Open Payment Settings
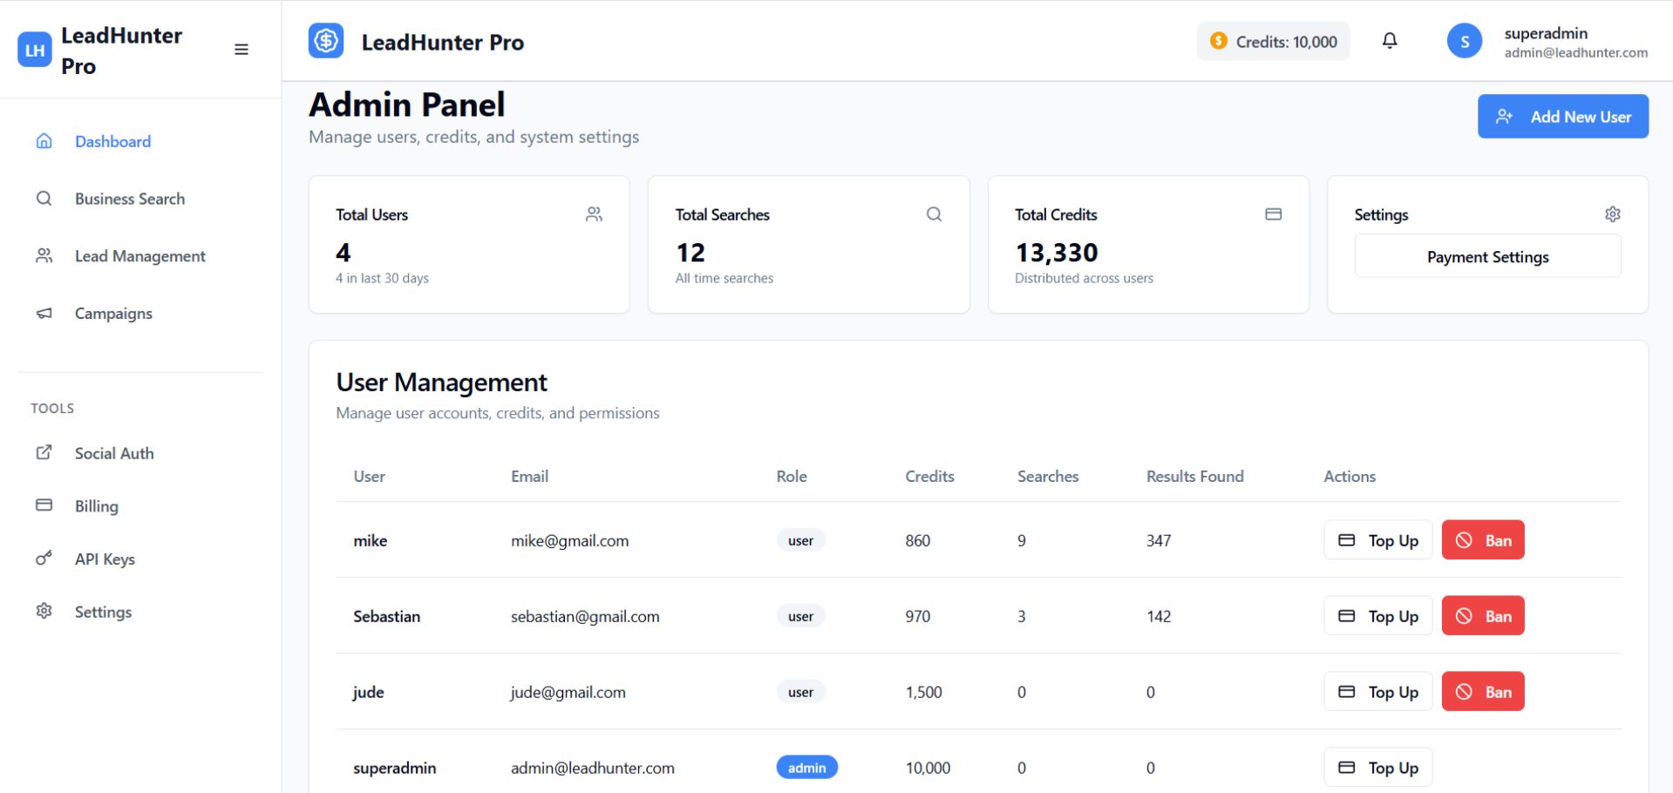This screenshot has width=1673, height=793. pyautogui.click(x=1487, y=257)
